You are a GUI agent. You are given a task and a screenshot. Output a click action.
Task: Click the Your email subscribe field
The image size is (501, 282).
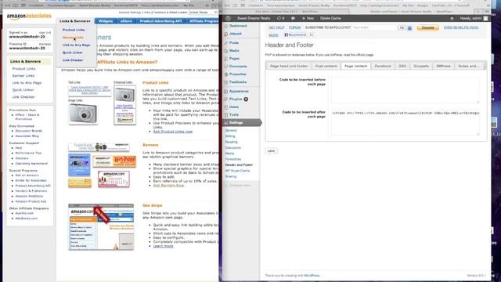pos(374,28)
